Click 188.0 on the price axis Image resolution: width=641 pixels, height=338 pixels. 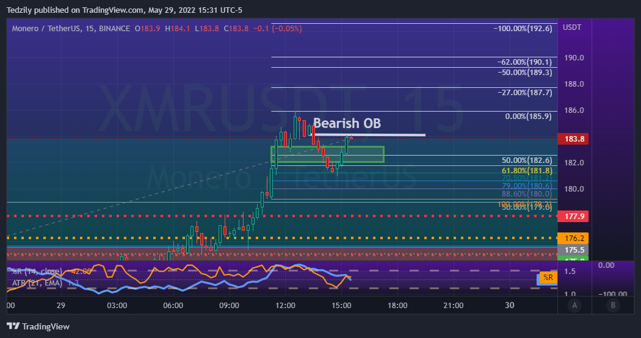pyautogui.click(x=574, y=84)
